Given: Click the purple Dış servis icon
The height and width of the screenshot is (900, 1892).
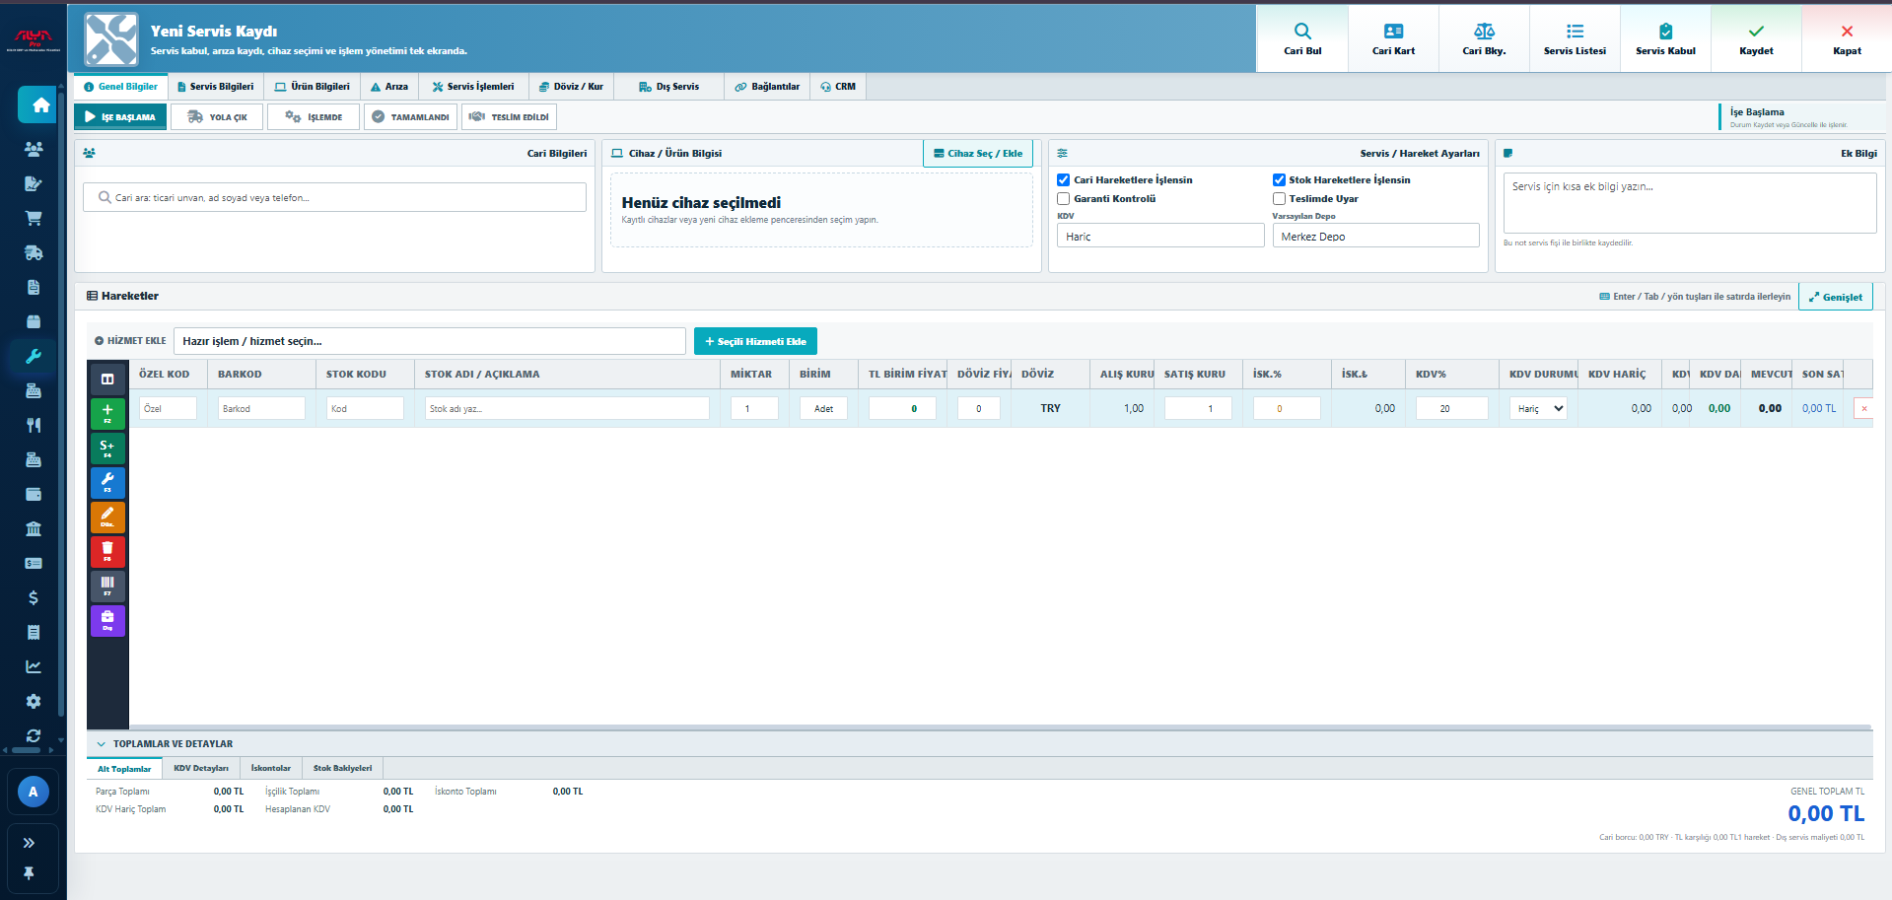Looking at the screenshot, I should tap(107, 620).
